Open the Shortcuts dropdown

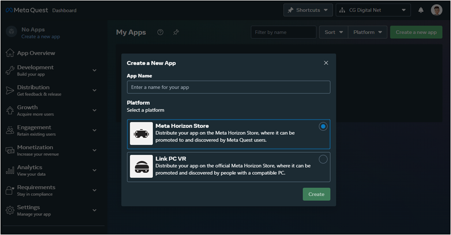pos(308,10)
